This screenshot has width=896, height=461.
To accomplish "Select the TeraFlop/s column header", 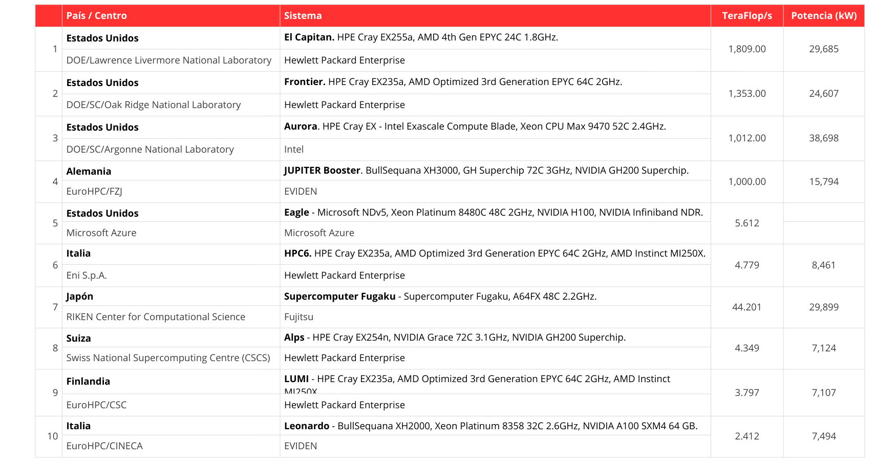I will point(746,16).
